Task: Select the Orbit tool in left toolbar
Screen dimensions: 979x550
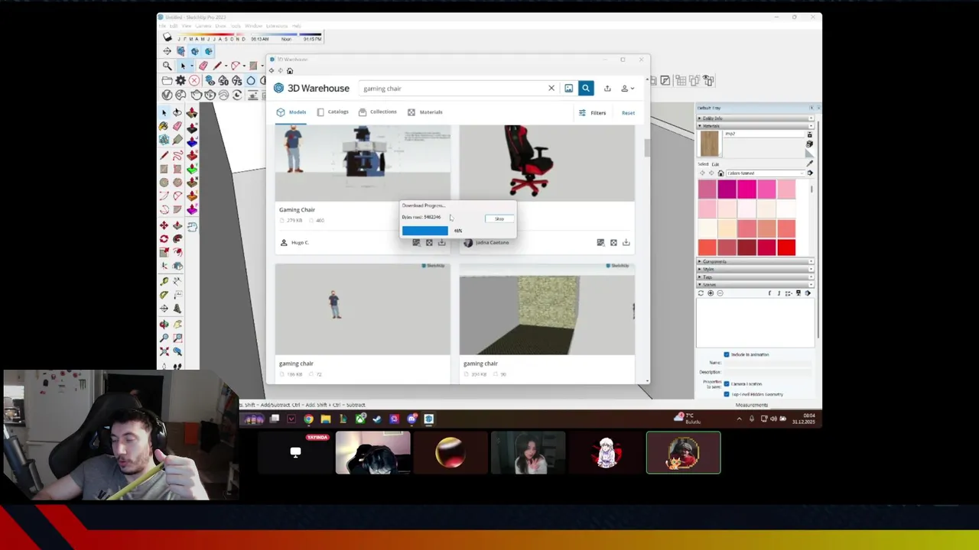Action: (x=164, y=324)
